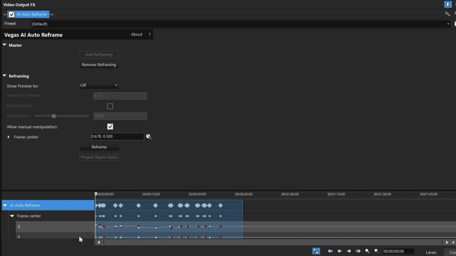
Task: Go to Next Keyframe icon
Action: coord(349,251)
